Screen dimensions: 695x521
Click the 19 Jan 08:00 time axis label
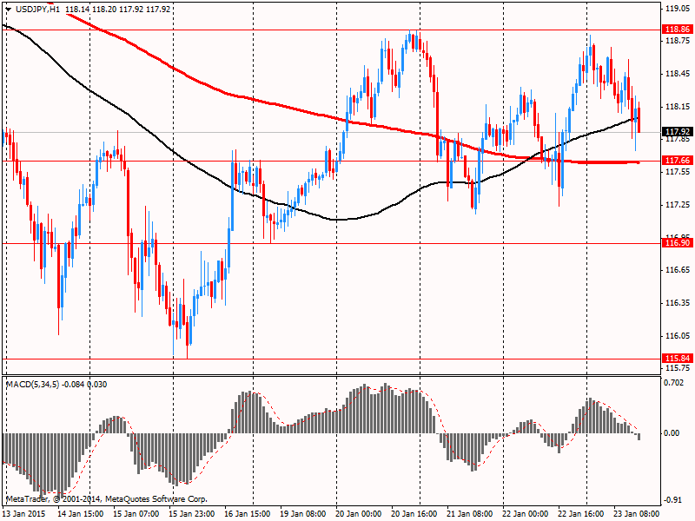click(x=302, y=514)
